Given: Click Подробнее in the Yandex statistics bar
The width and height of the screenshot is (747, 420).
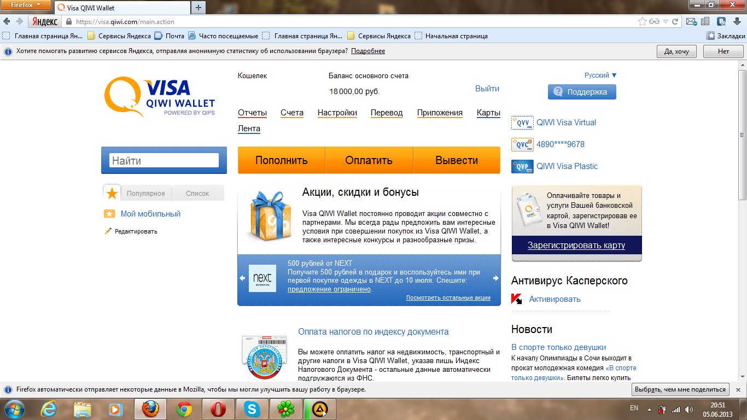Looking at the screenshot, I should (368, 51).
